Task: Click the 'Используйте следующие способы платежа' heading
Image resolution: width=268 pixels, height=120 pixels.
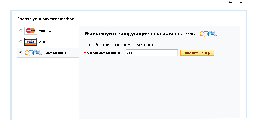Action: click(x=140, y=34)
